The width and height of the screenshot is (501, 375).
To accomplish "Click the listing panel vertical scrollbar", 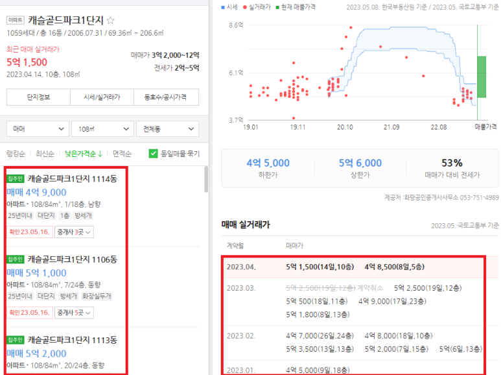I will (206, 179).
